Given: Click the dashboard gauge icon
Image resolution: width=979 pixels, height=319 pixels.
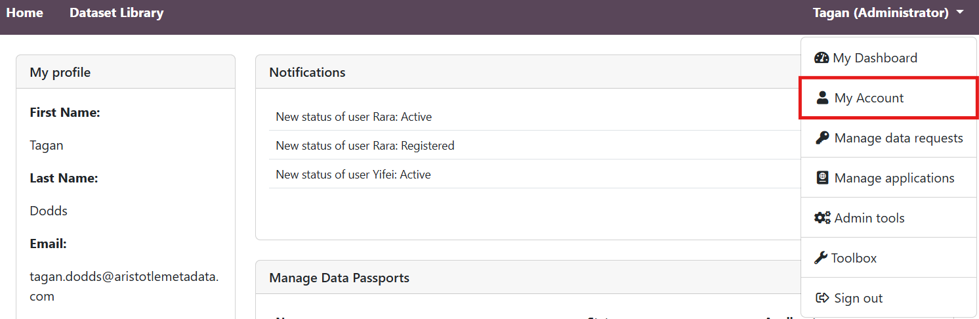Looking at the screenshot, I should click(x=822, y=58).
